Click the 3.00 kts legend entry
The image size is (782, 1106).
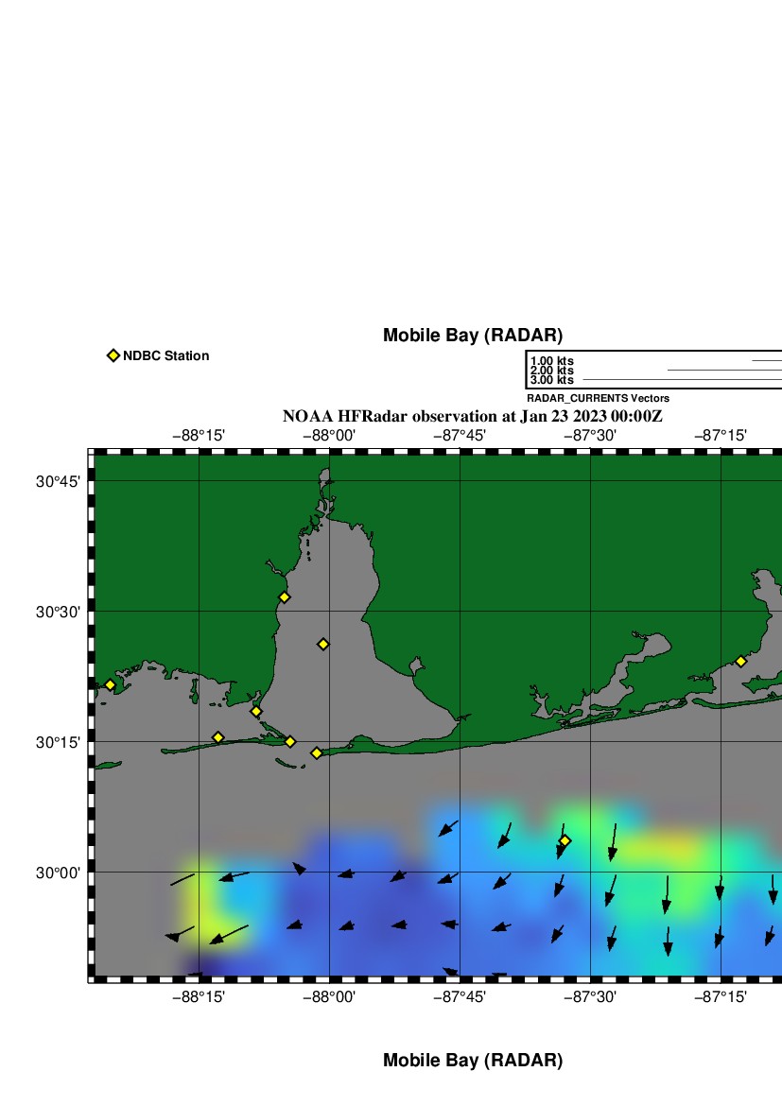[552, 380]
